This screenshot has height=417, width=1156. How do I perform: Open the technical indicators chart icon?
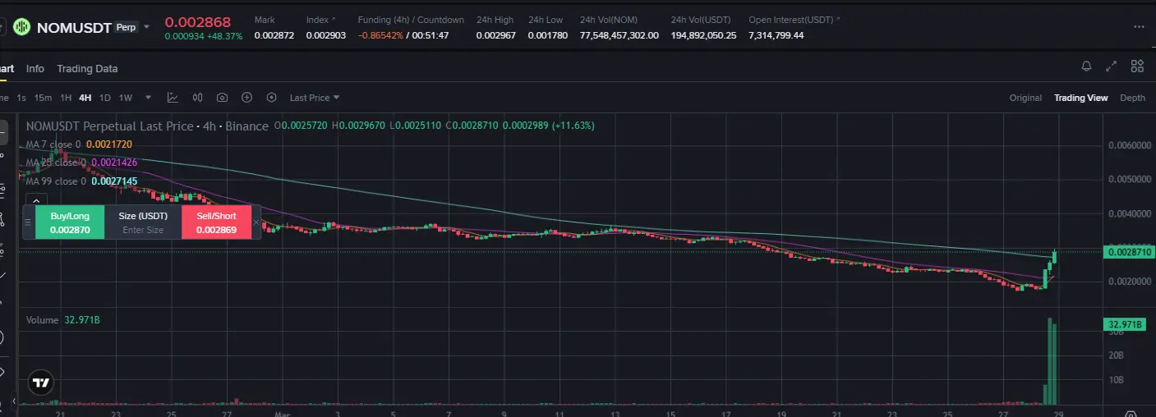pyautogui.click(x=173, y=98)
